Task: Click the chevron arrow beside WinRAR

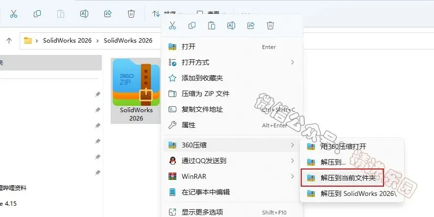Action: [x=292, y=176]
